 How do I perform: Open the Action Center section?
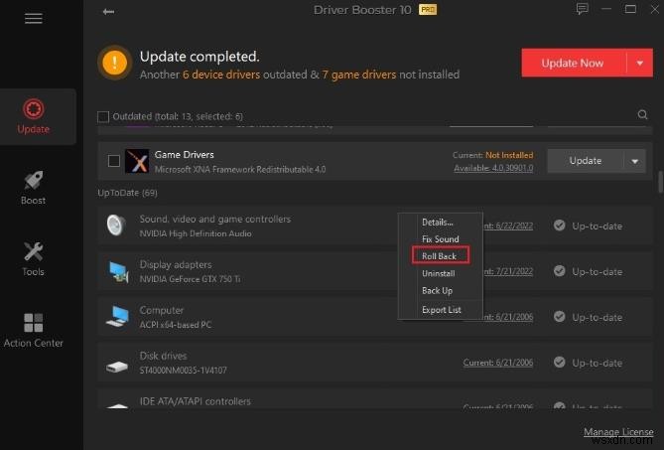pyautogui.click(x=34, y=331)
